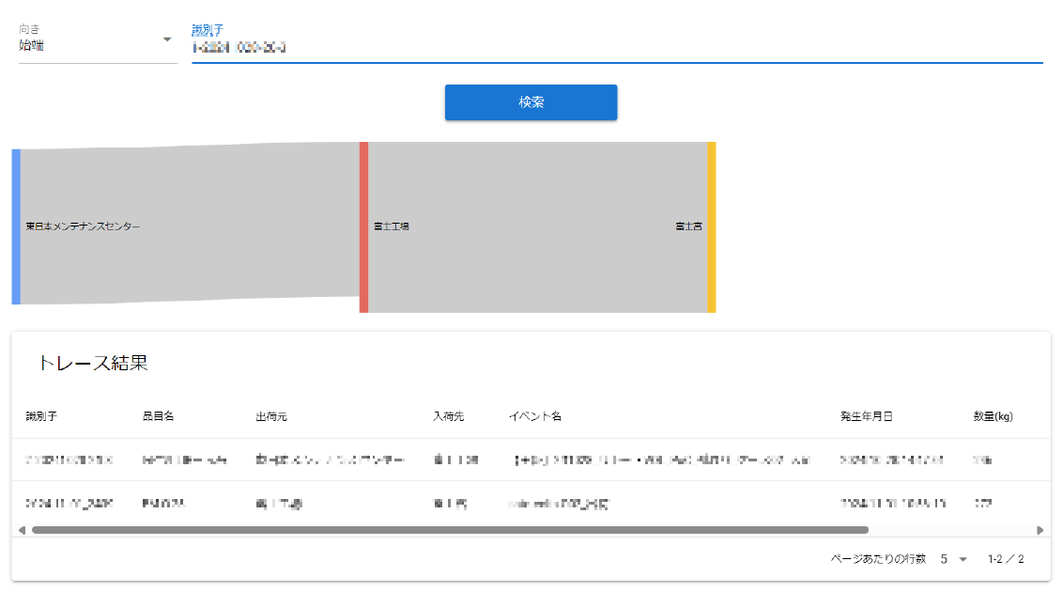1063x592 pixels.
Task: Click the red 富士工場 node bar
Action: 363,226
